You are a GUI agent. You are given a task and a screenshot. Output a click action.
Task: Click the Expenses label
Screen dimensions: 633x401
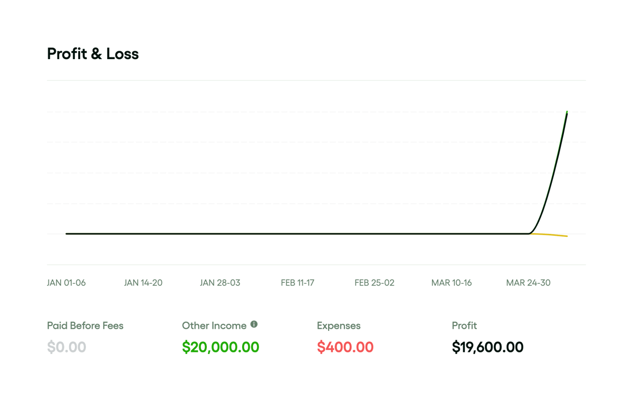[339, 326]
